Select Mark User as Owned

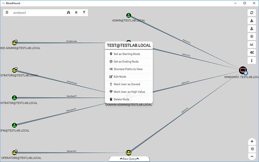pyautogui.click(x=129, y=84)
